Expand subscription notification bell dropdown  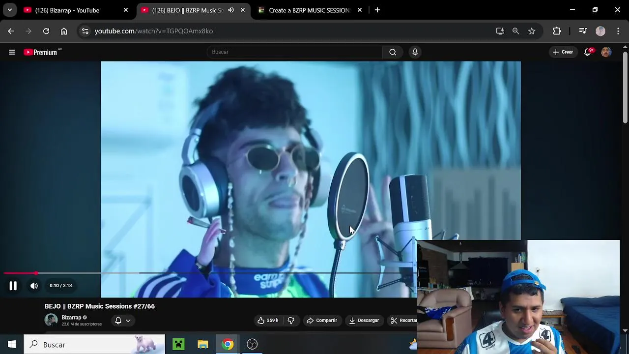click(122, 321)
